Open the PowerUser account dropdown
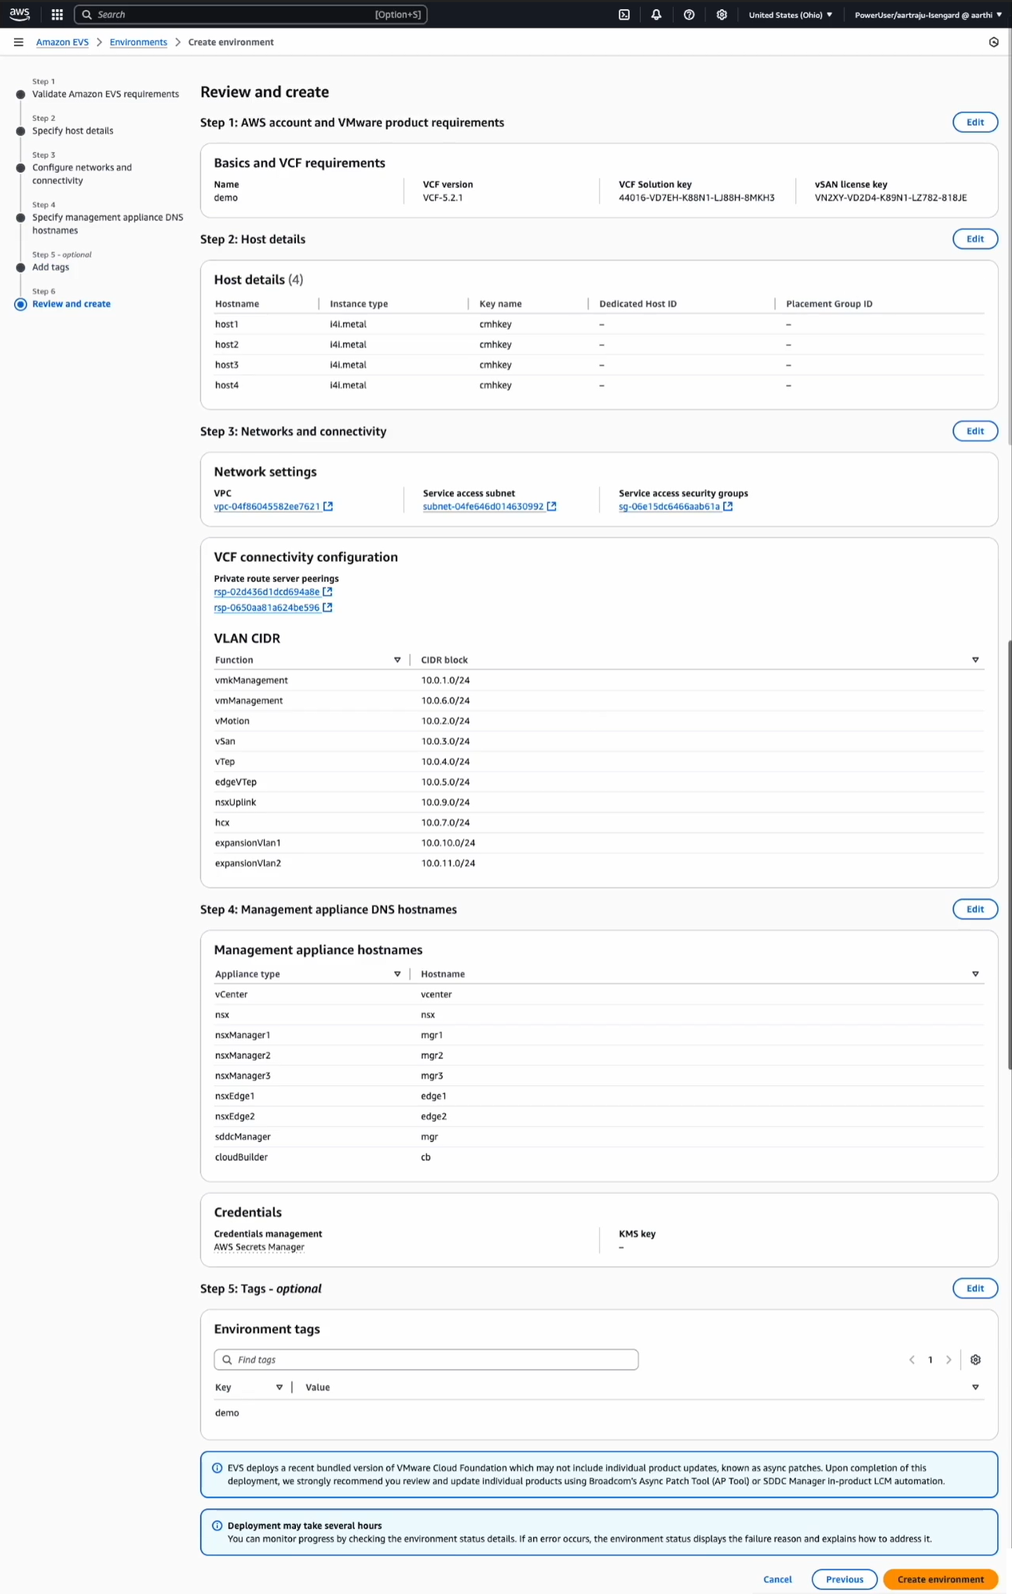 click(928, 15)
